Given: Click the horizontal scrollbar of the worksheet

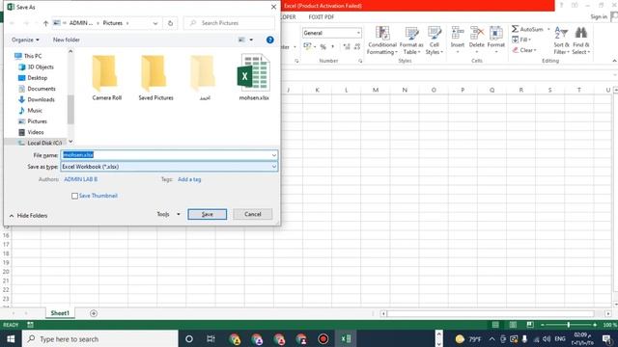Looking at the screenshot, I should [491, 313].
